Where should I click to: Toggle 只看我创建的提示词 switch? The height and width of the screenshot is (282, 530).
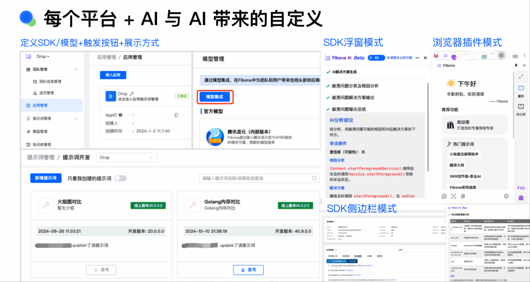[120, 178]
